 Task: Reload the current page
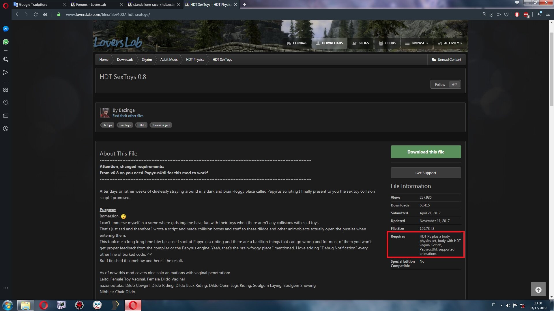35,14
